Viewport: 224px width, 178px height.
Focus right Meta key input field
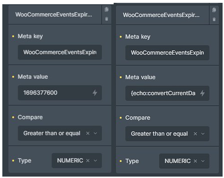click(167, 53)
